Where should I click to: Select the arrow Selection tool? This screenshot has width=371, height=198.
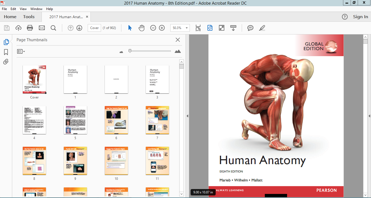click(130, 28)
